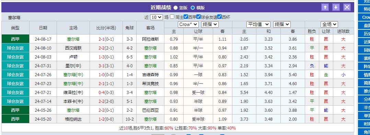Click the down arrow icon in the header
The width and height of the screenshot is (370, 135).
(336, 7)
